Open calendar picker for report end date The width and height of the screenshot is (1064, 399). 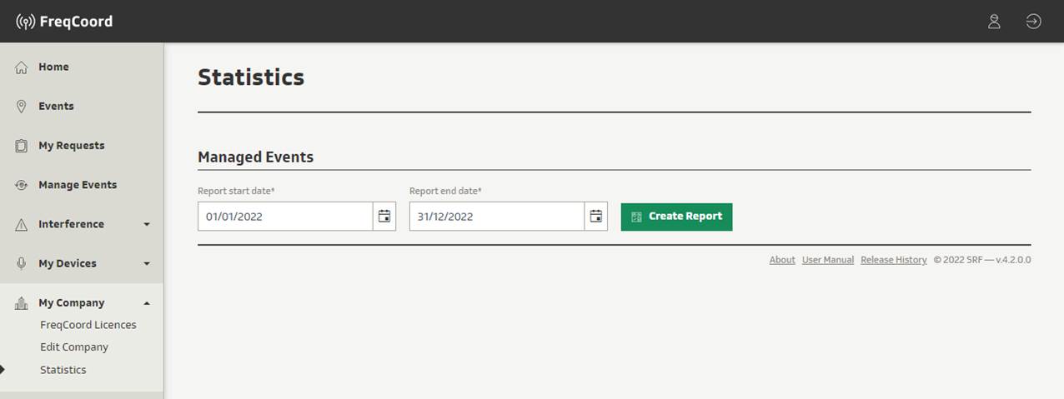596,217
